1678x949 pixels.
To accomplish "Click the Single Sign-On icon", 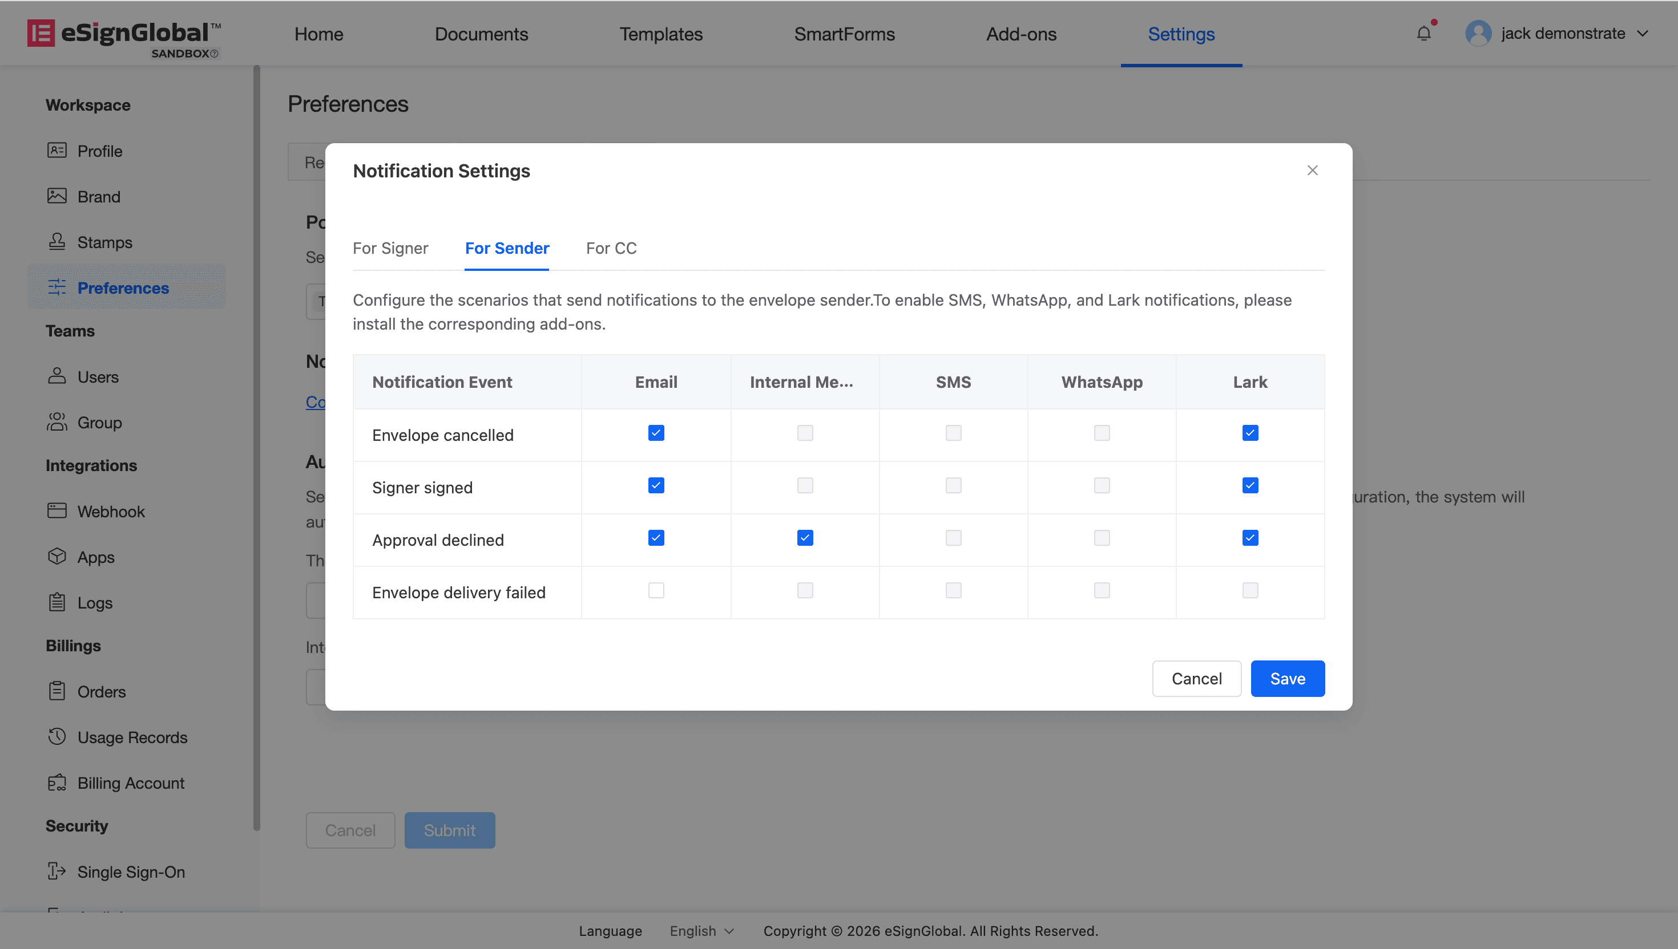I will (57, 871).
